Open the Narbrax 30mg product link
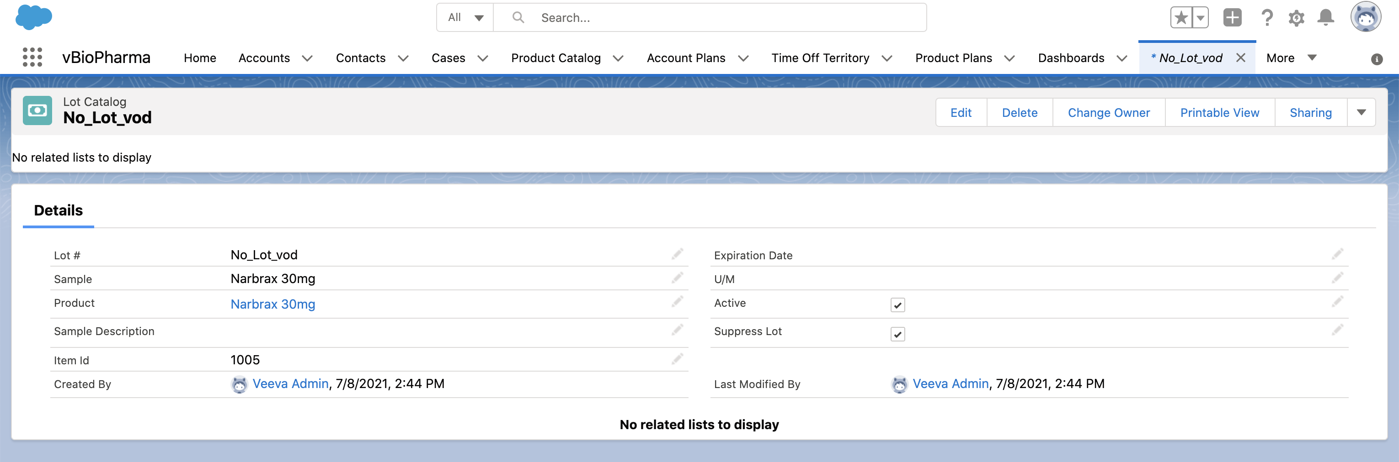This screenshot has height=462, width=1399. point(272,304)
